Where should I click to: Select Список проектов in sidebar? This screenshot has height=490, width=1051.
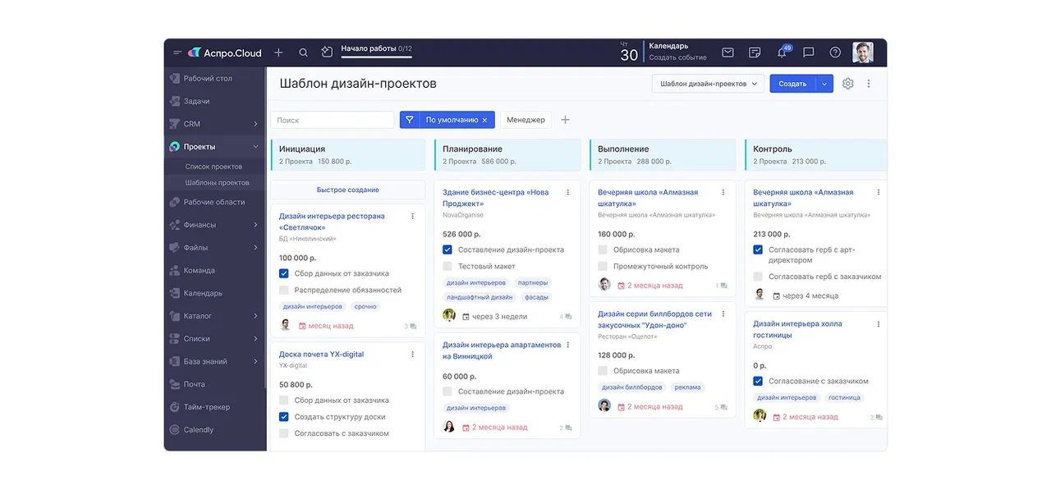(x=213, y=167)
